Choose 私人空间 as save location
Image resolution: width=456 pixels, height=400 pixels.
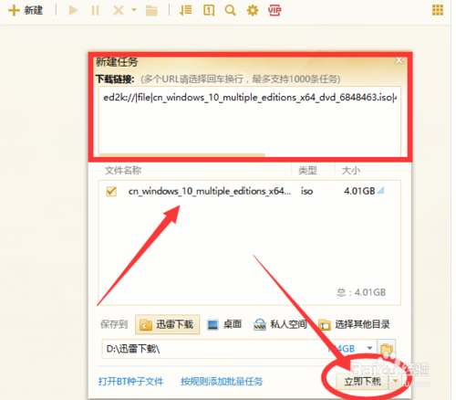click(x=280, y=324)
